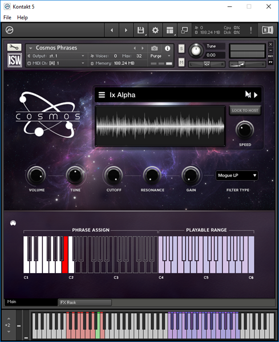
Task: Load previous instrument via small left arrow in header
Action: tap(135, 48)
